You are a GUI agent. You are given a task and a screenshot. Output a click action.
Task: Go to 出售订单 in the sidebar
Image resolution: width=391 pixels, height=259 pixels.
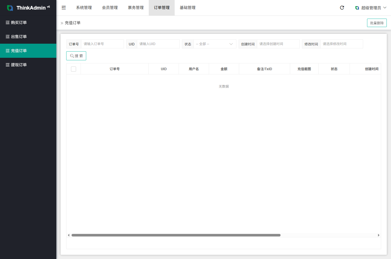[x=28, y=37]
